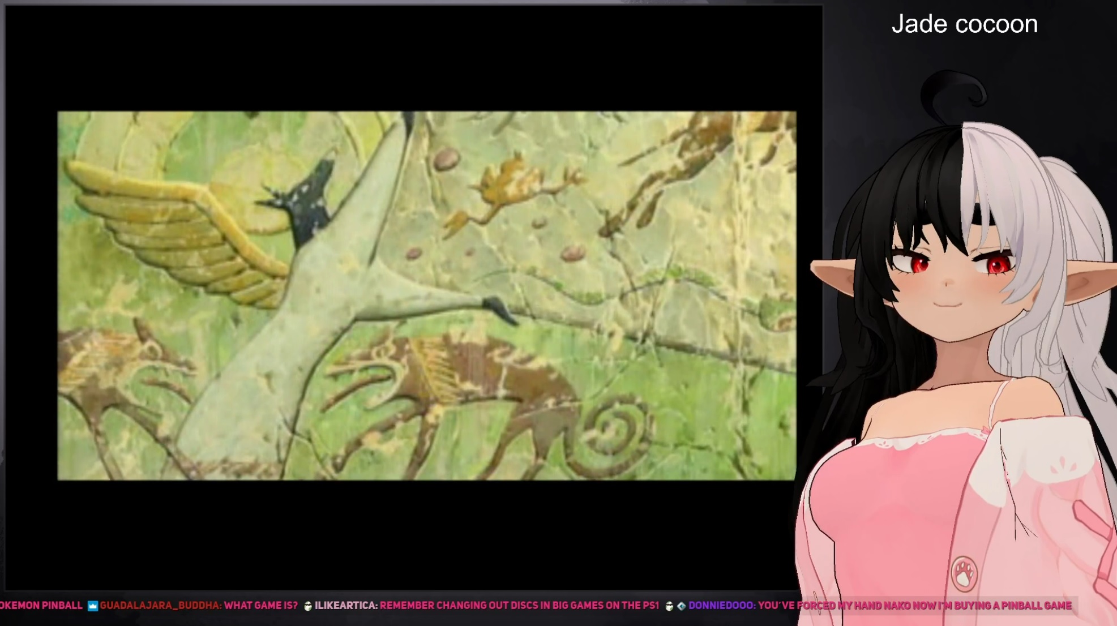Click 'WHAT GAME IS?' chat message
This screenshot has height=626, width=1117.
click(260, 606)
